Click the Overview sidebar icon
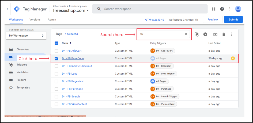Viewport: 253px width, 123px height. [x=11, y=49]
